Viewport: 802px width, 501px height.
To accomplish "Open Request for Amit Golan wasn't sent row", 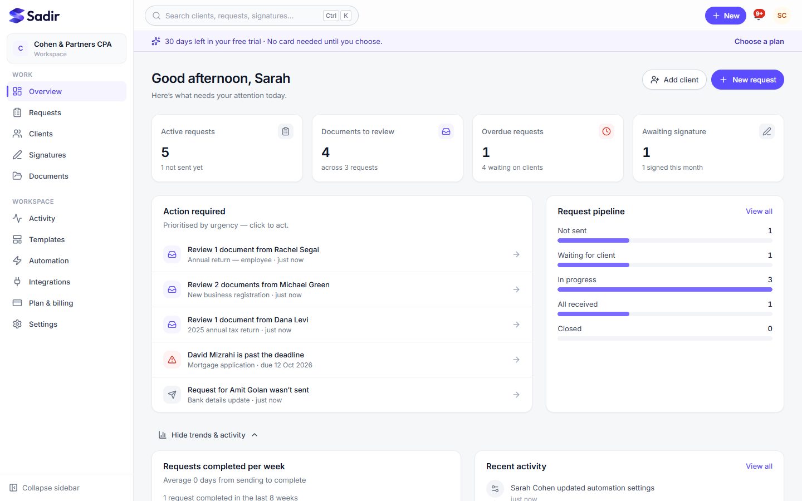I will 342,395.
